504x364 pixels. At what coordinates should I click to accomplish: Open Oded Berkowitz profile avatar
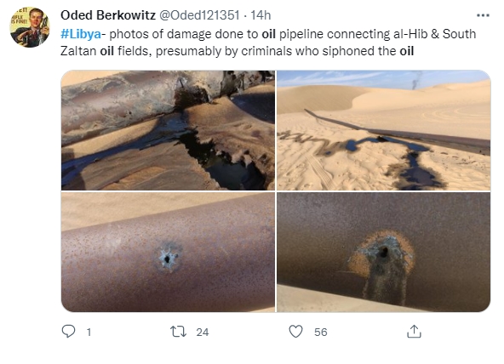[x=30, y=27]
